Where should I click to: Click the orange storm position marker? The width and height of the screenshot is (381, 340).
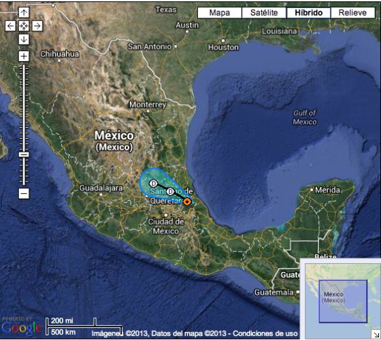pos(187,202)
